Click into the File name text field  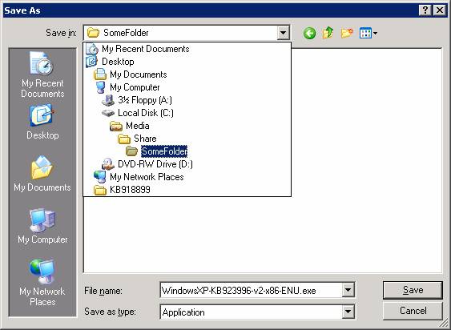click(x=251, y=290)
